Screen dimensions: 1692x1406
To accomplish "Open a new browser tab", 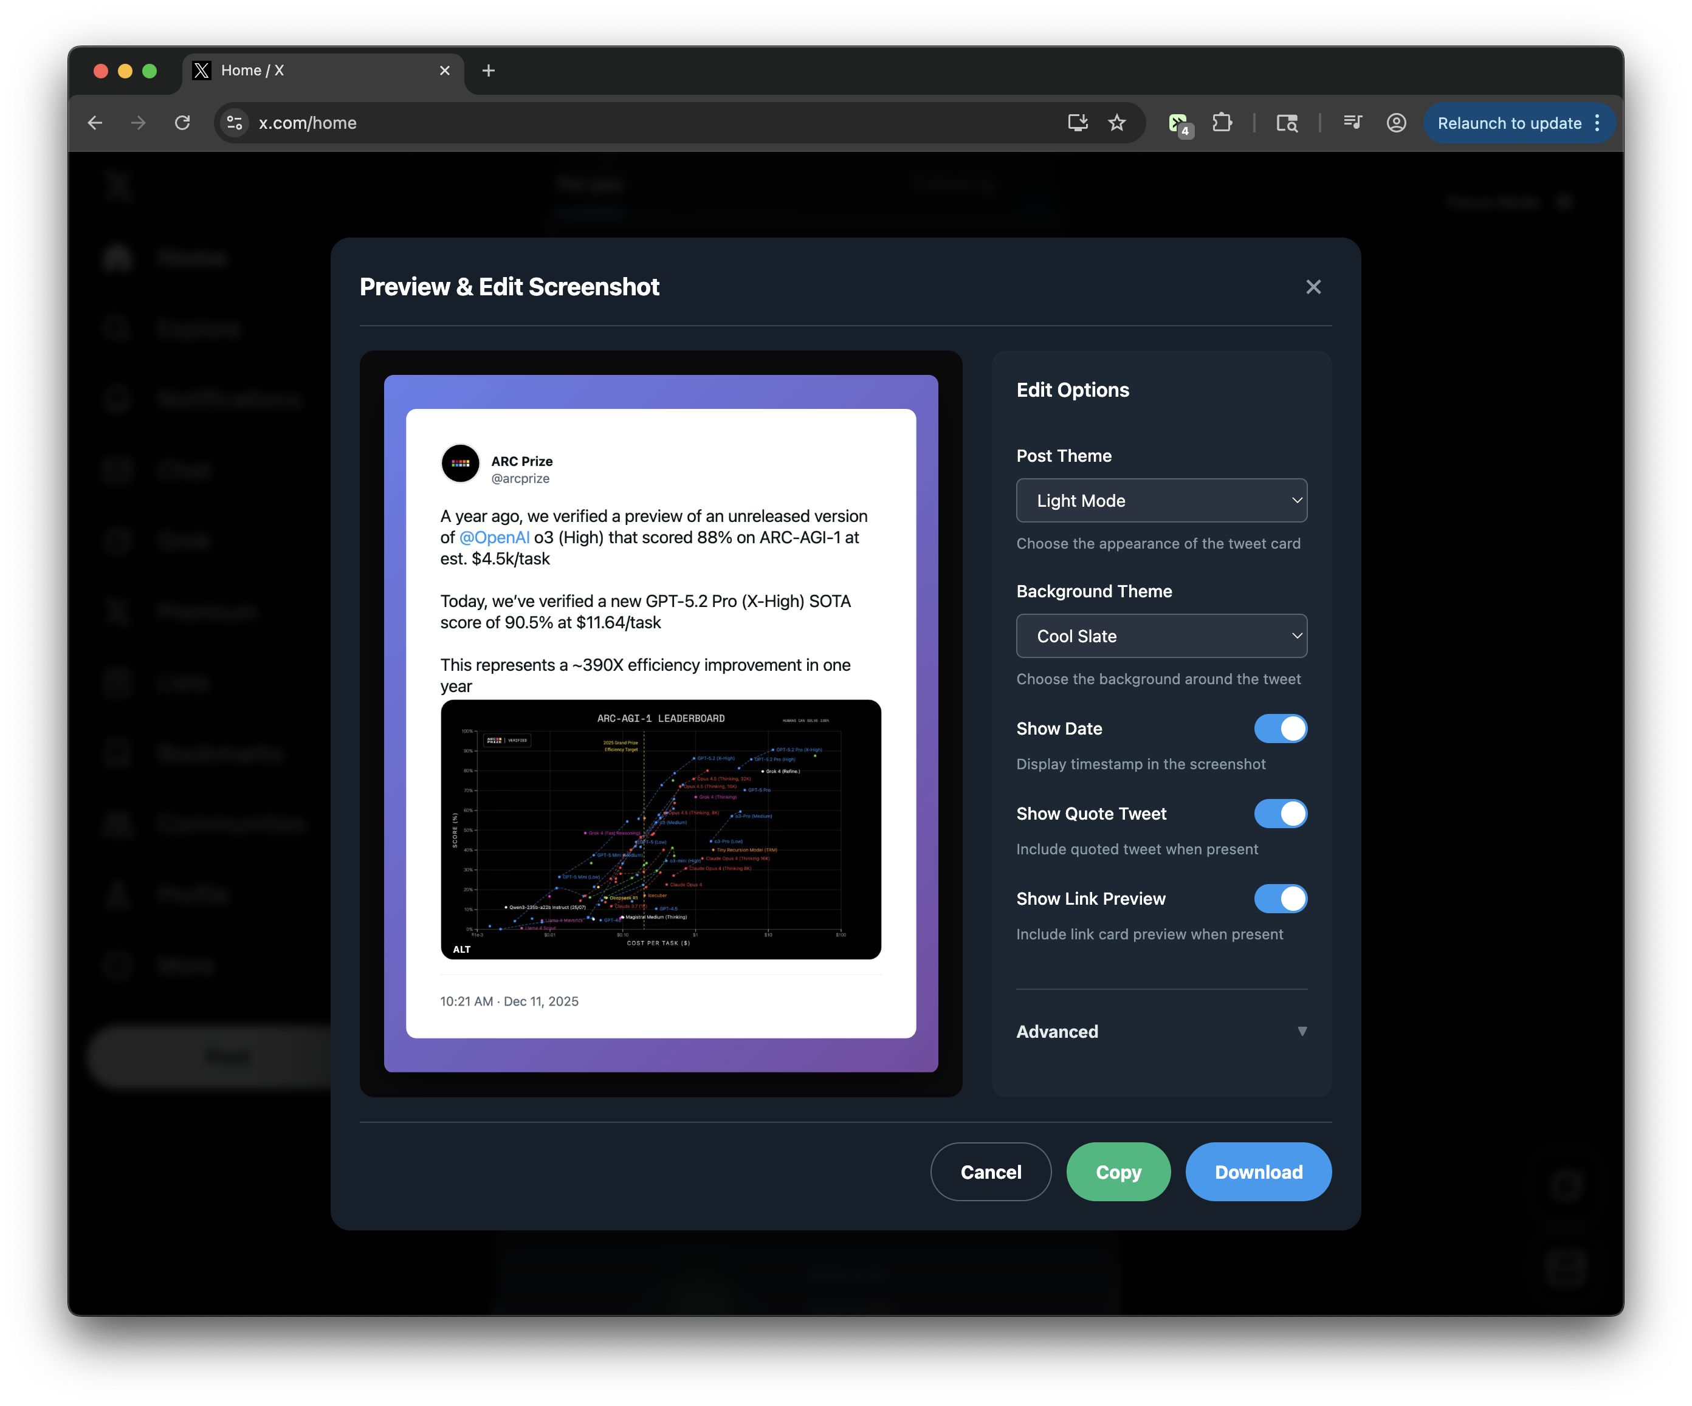I will pos(488,71).
